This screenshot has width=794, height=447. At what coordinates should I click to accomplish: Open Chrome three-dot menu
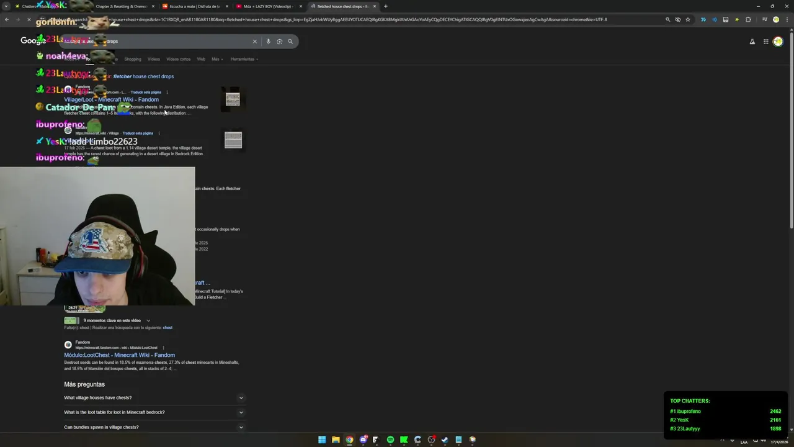pos(786,19)
